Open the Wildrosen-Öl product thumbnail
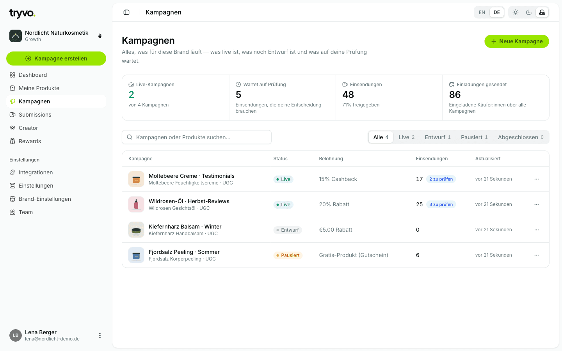Screen dimensions: 562x351 [136, 204]
